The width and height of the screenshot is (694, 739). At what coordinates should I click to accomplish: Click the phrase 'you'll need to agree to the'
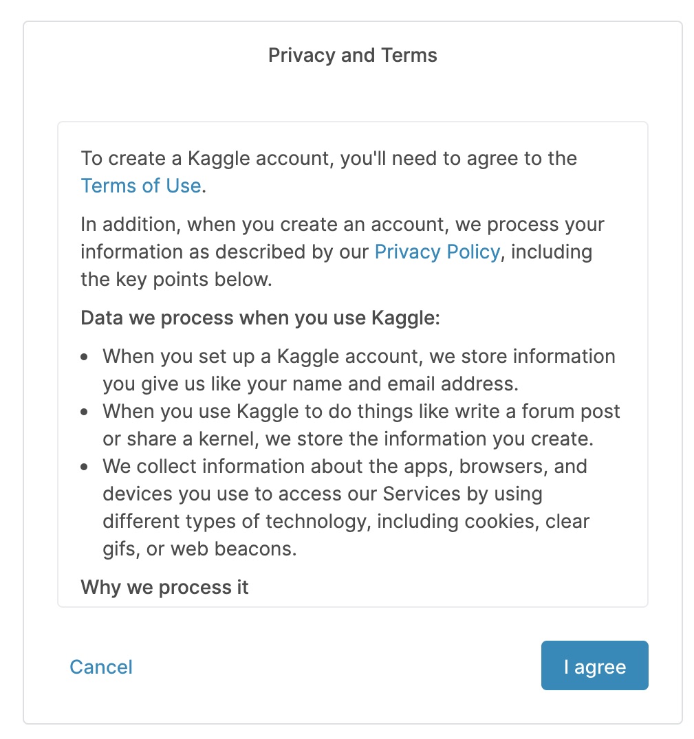(x=459, y=159)
